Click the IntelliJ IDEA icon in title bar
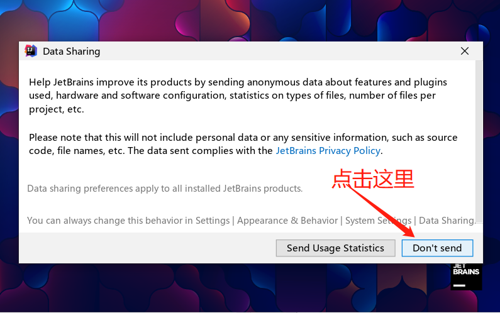The image size is (500, 313). (x=31, y=51)
